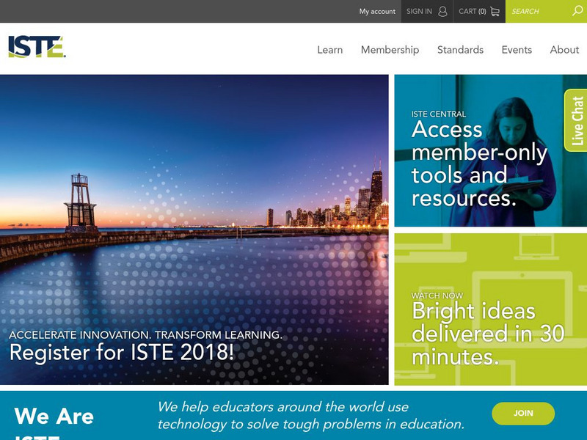Image resolution: width=587 pixels, height=440 pixels.
Task: Open the Membership menu
Action: [390, 50]
